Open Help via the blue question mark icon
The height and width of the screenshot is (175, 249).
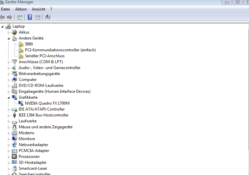pos(30,17)
